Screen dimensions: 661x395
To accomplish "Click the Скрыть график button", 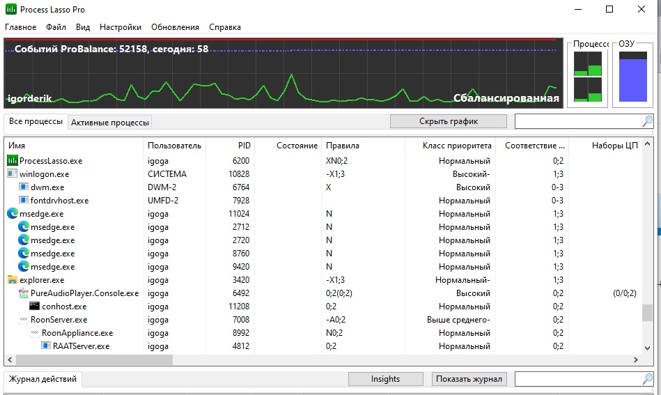I will 449,121.
